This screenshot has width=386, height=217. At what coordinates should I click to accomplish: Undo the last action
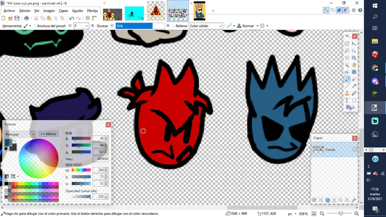pyautogui.click(x=72, y=18)
